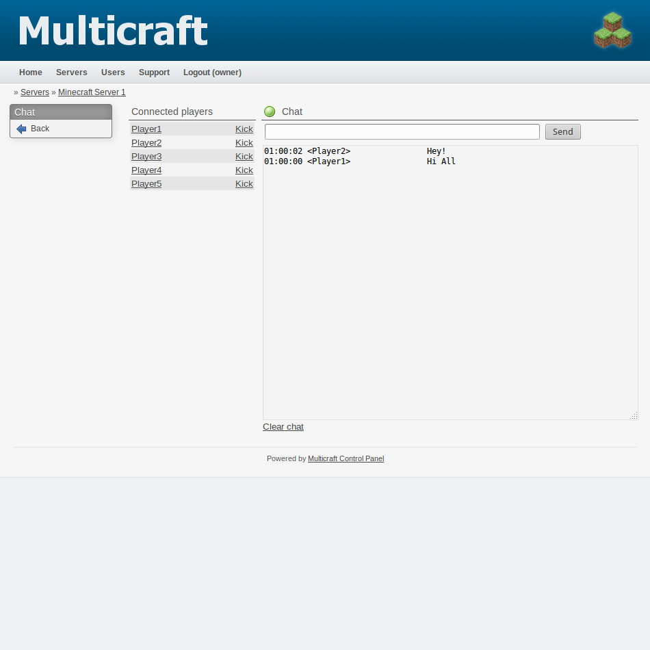Click the Multicraft grass blocks logo icon
The image size is (650, 650).
612,30
